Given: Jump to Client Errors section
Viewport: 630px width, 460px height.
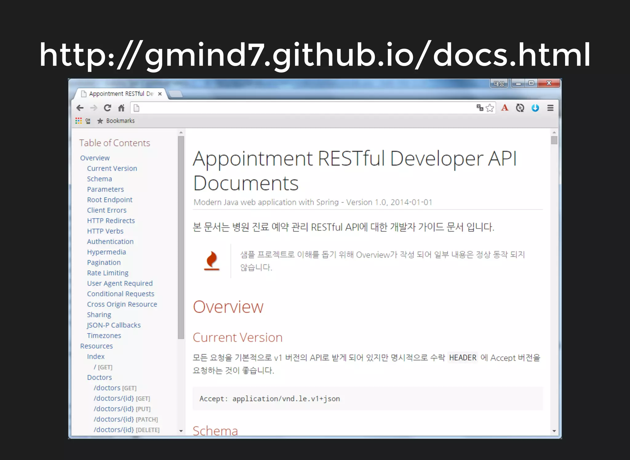Looking at the screenshot, I should (107, 210).
